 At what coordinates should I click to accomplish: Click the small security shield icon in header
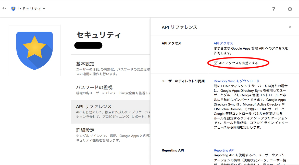13,9
